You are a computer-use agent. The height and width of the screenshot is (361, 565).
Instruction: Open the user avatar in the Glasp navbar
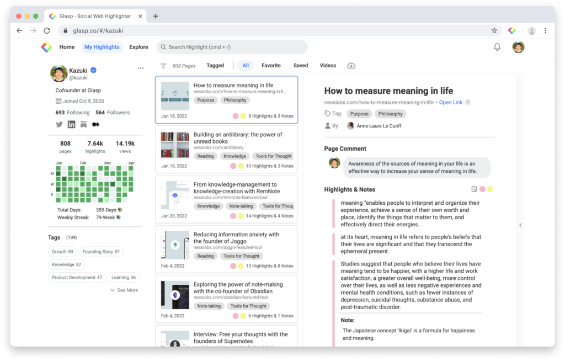pyautogui.click(x=518, y=47)
